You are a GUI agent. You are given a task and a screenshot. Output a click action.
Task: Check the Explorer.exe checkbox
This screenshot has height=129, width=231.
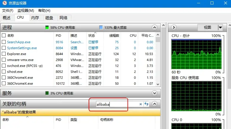pos(4,54)
